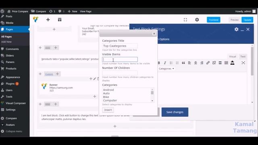The width and height of the screenshot is (258, 145).
Task: Add new element with toolbar plus
Action: [48, 20]
